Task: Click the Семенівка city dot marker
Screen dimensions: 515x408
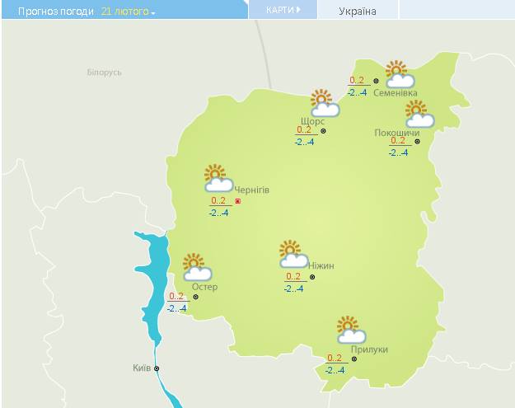Action: (376, 81)
